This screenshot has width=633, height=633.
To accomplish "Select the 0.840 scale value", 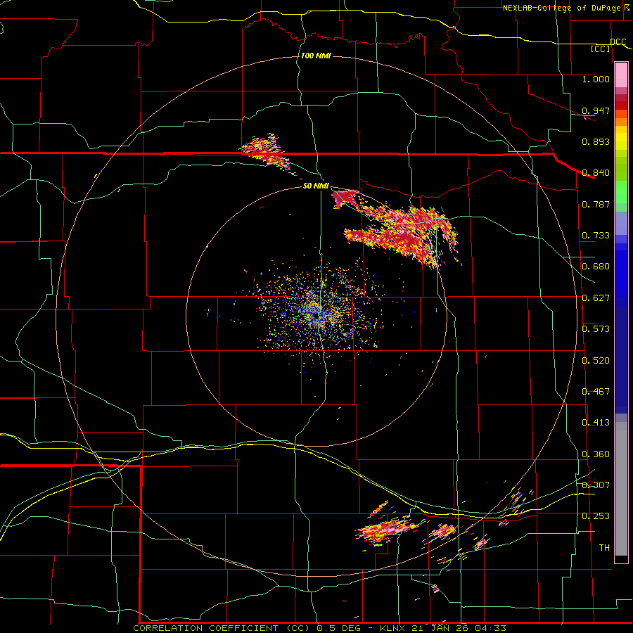I will (x=596, y=173).
